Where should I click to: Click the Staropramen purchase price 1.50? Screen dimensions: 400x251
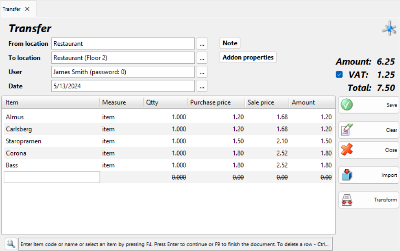pos(238,141)
